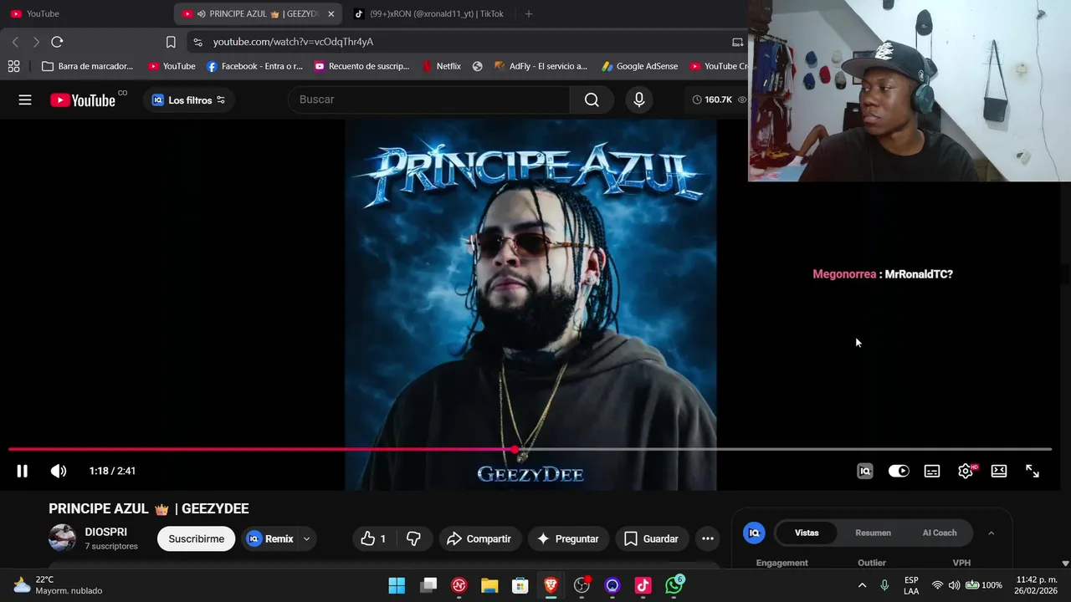Viewport: 1071px width, 602px height.
Task: Pause the video playback
Action: pyautogui.click(x=23, y=471)
